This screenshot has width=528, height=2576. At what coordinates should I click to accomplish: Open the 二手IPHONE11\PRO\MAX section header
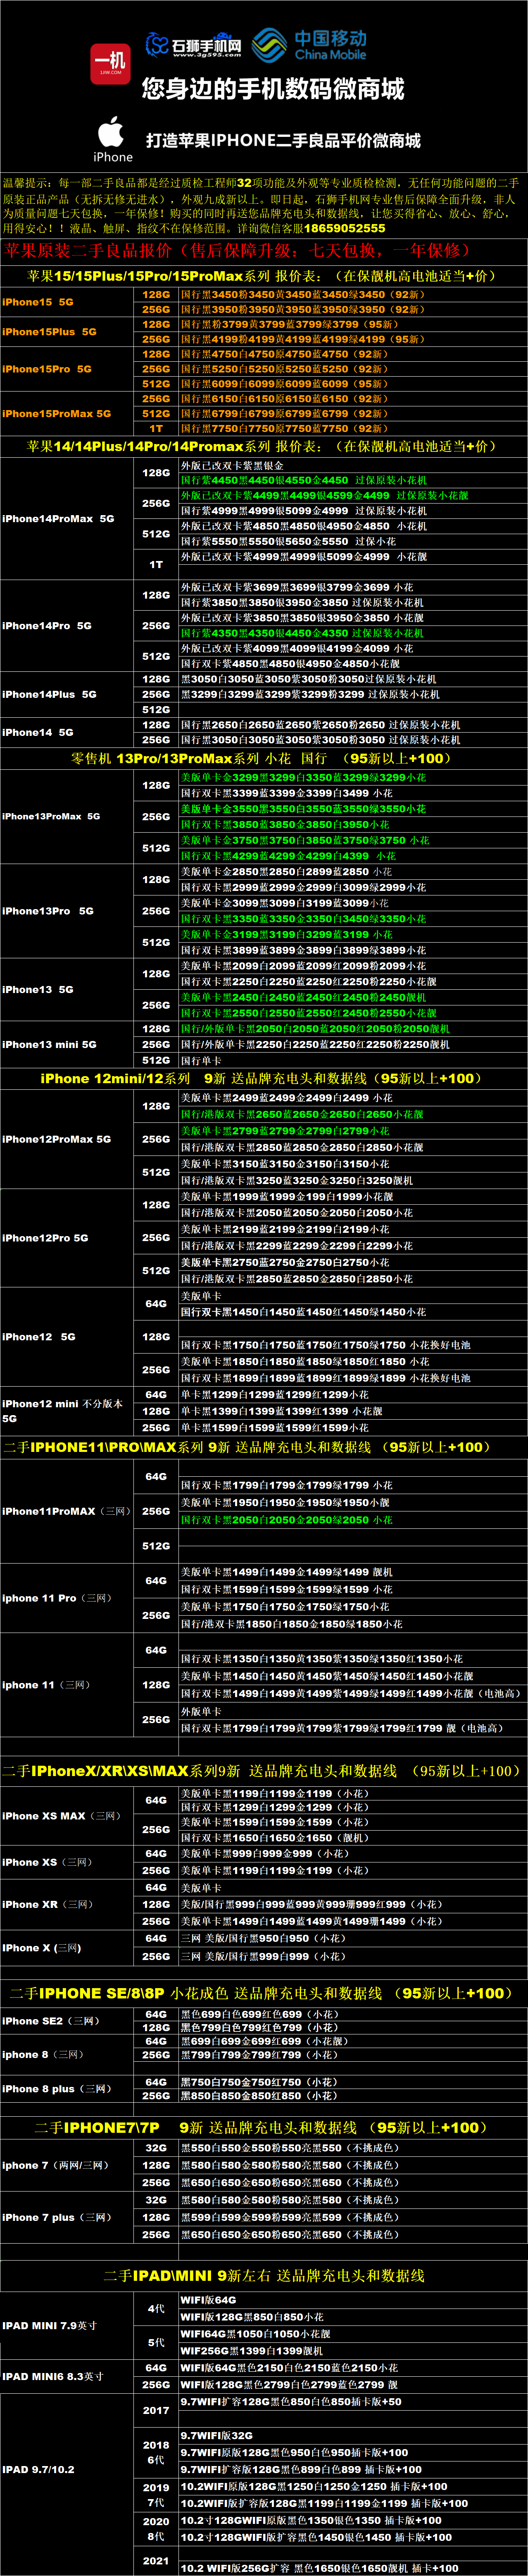tap(262, 1447)
